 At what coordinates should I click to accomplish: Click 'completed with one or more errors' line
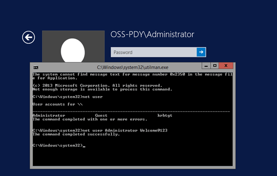tap(90, 119)
